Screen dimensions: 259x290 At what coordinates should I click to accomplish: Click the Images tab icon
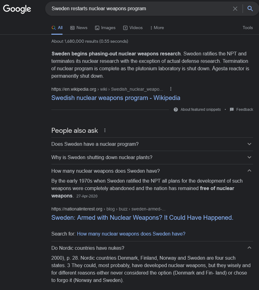97,28
